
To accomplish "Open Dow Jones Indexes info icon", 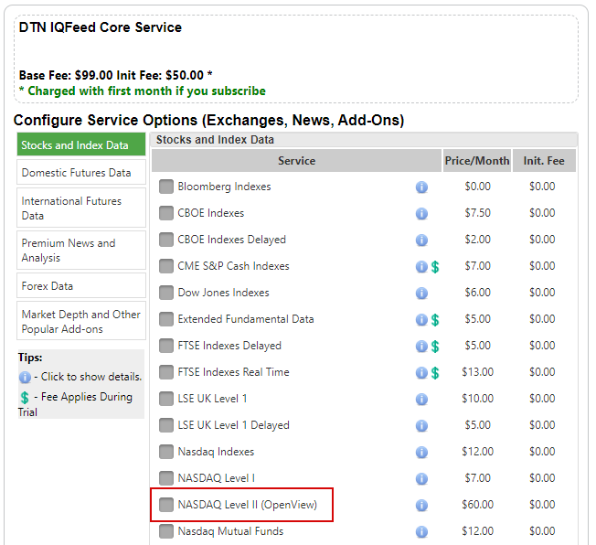I will tap(421, 294).
